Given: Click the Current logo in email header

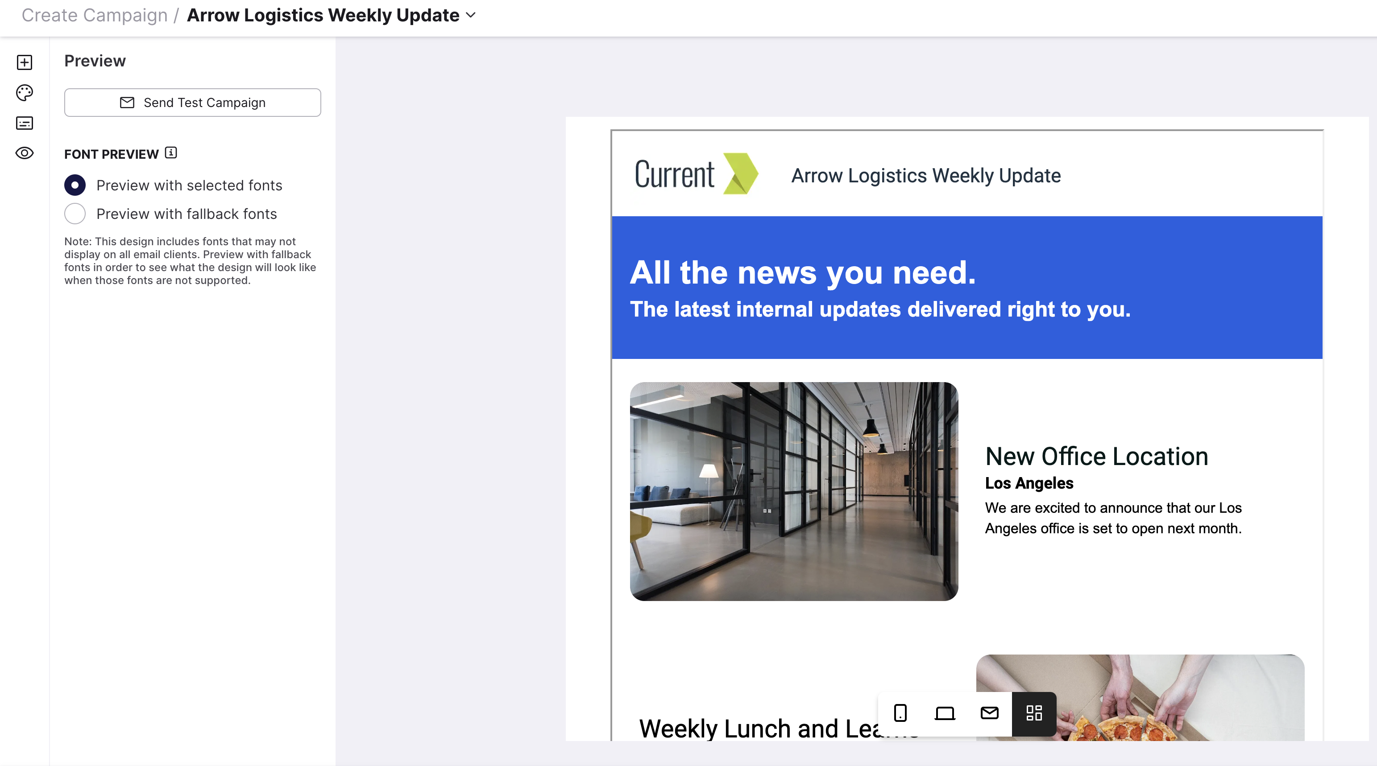Looking at the screenshot, I should pyautogui.click(x=697, y=174).
